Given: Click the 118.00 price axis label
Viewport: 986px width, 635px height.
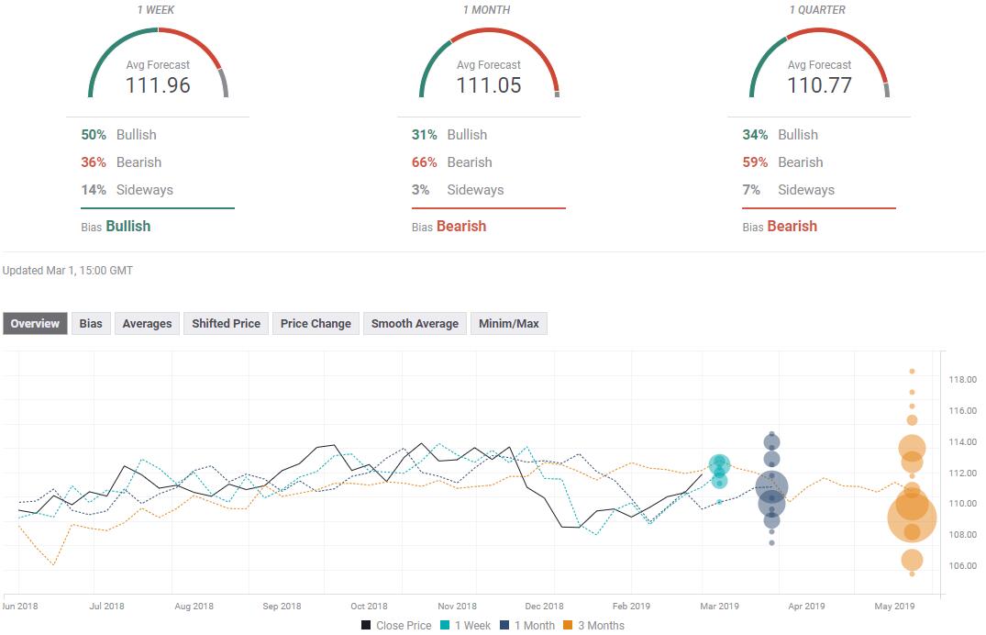Looking at the screenshot, I should (963, 380).
